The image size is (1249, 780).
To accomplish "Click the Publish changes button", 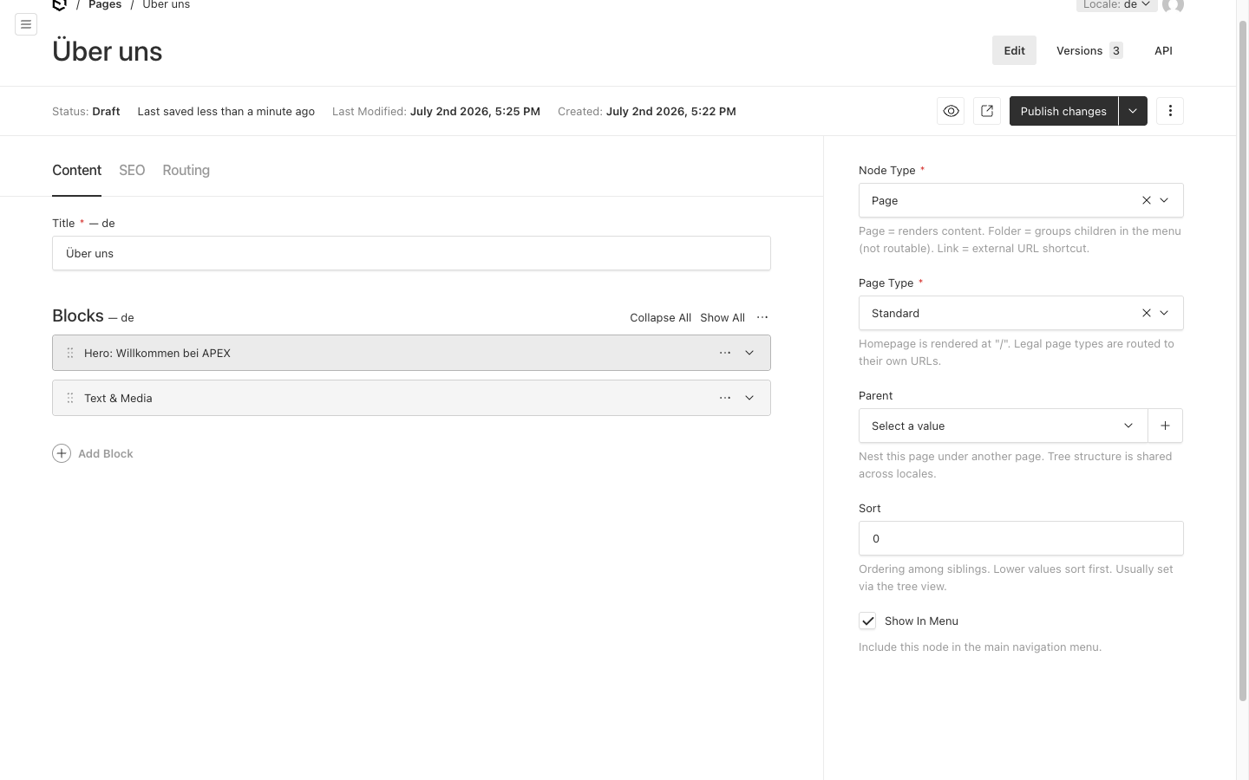I will pos(1063,111).
